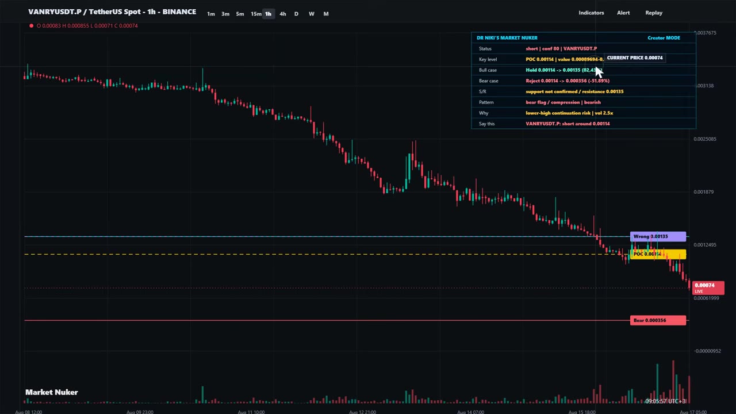
Task: Select the monthly M timeframe
Action: (x=326, y=14)
